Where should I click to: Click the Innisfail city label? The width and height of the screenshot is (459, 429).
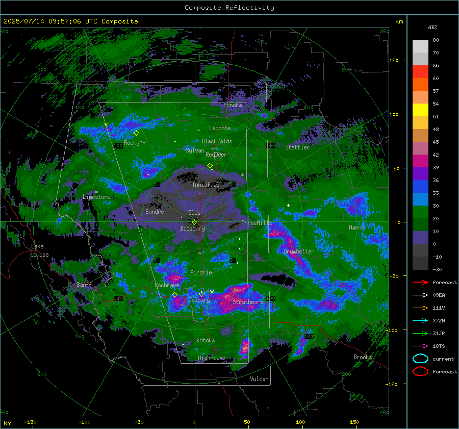[x=206, y=185]
